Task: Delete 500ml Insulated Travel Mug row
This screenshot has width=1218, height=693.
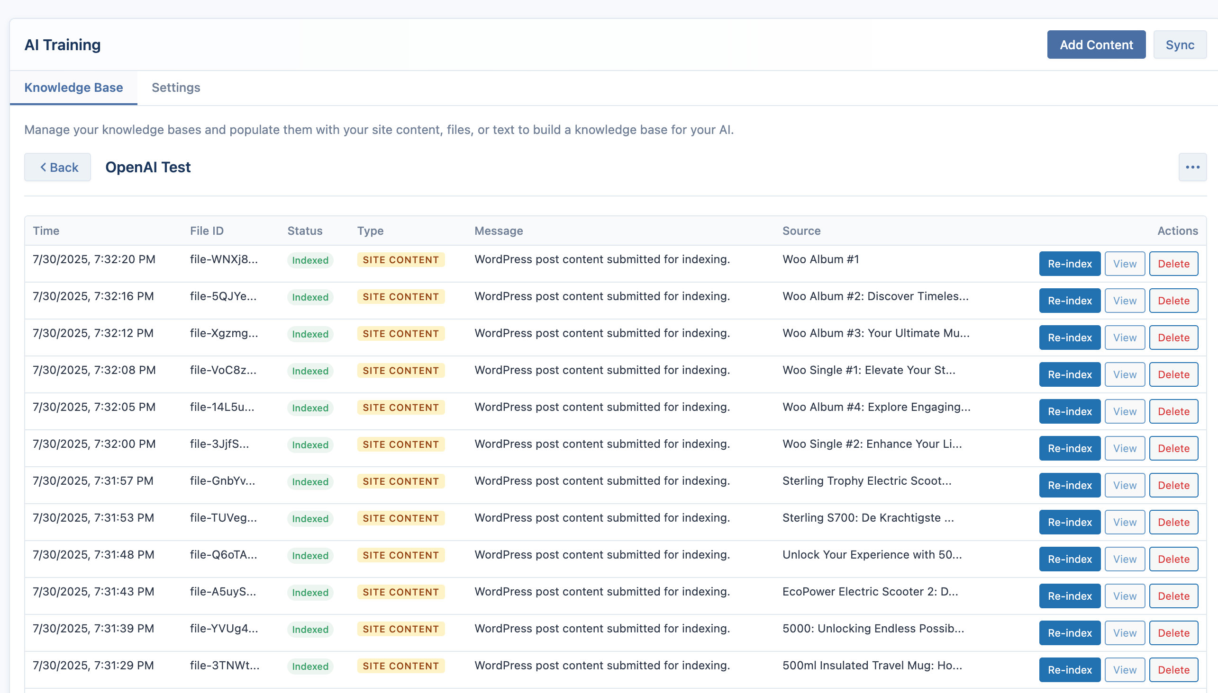Action: (x=1173, y=670)
